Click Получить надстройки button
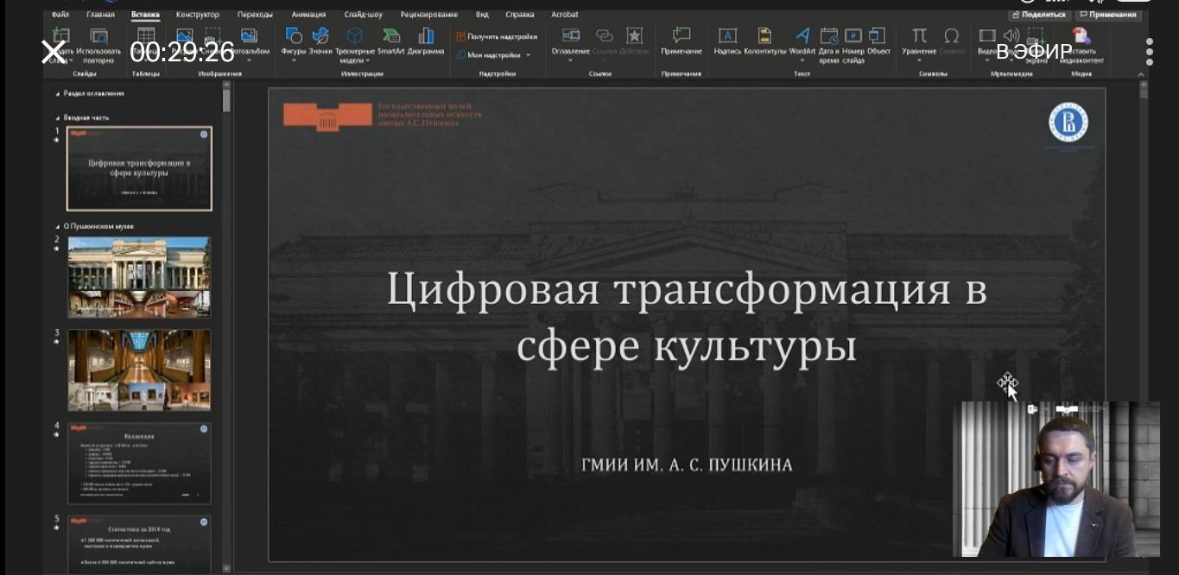The image size is (1179, 575). [497, 37]
